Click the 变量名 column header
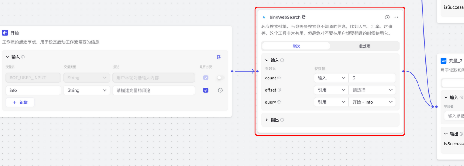The height and width of the screenshot is (166, 464). point(10,67)
